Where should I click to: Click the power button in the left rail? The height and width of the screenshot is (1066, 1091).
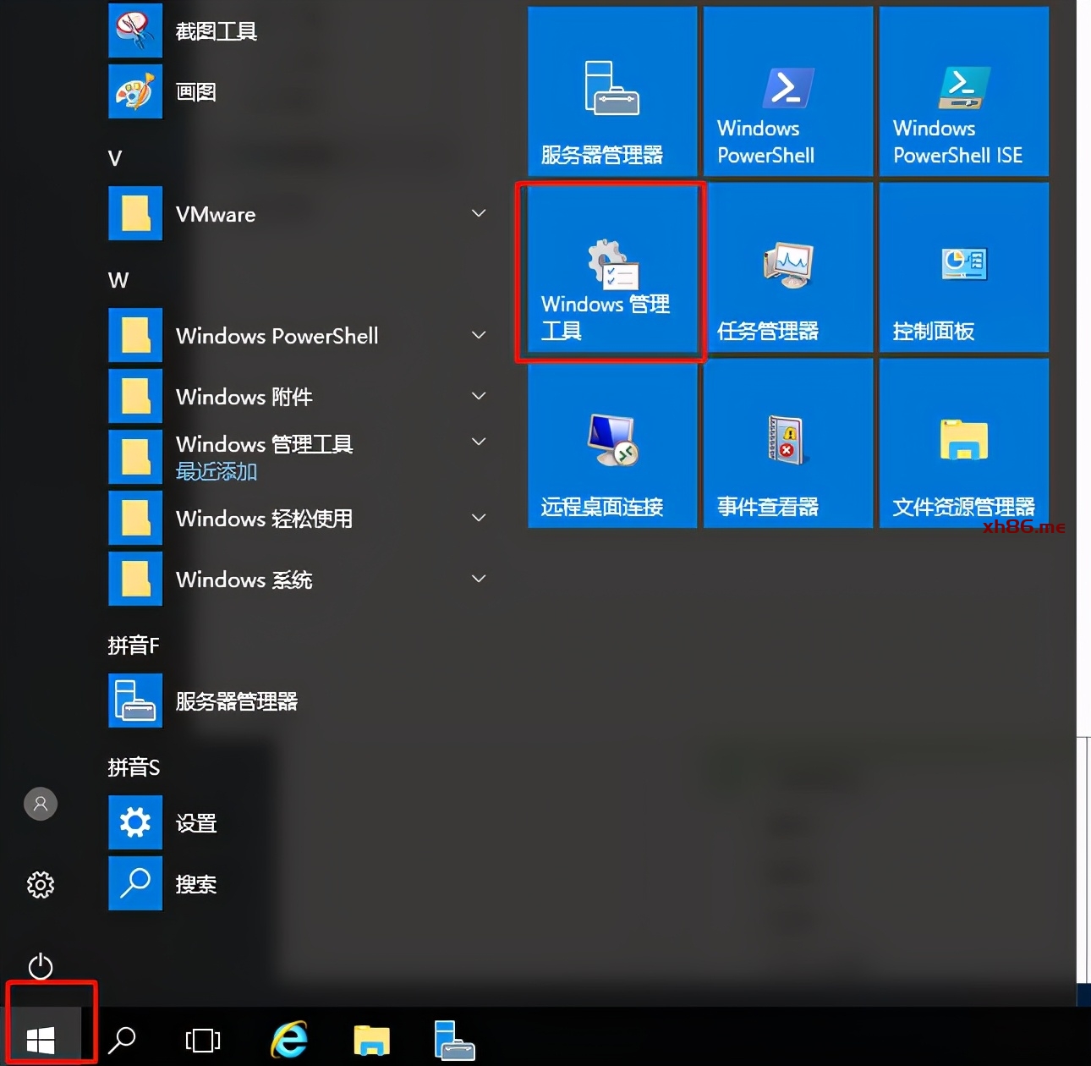pos(41,966)
